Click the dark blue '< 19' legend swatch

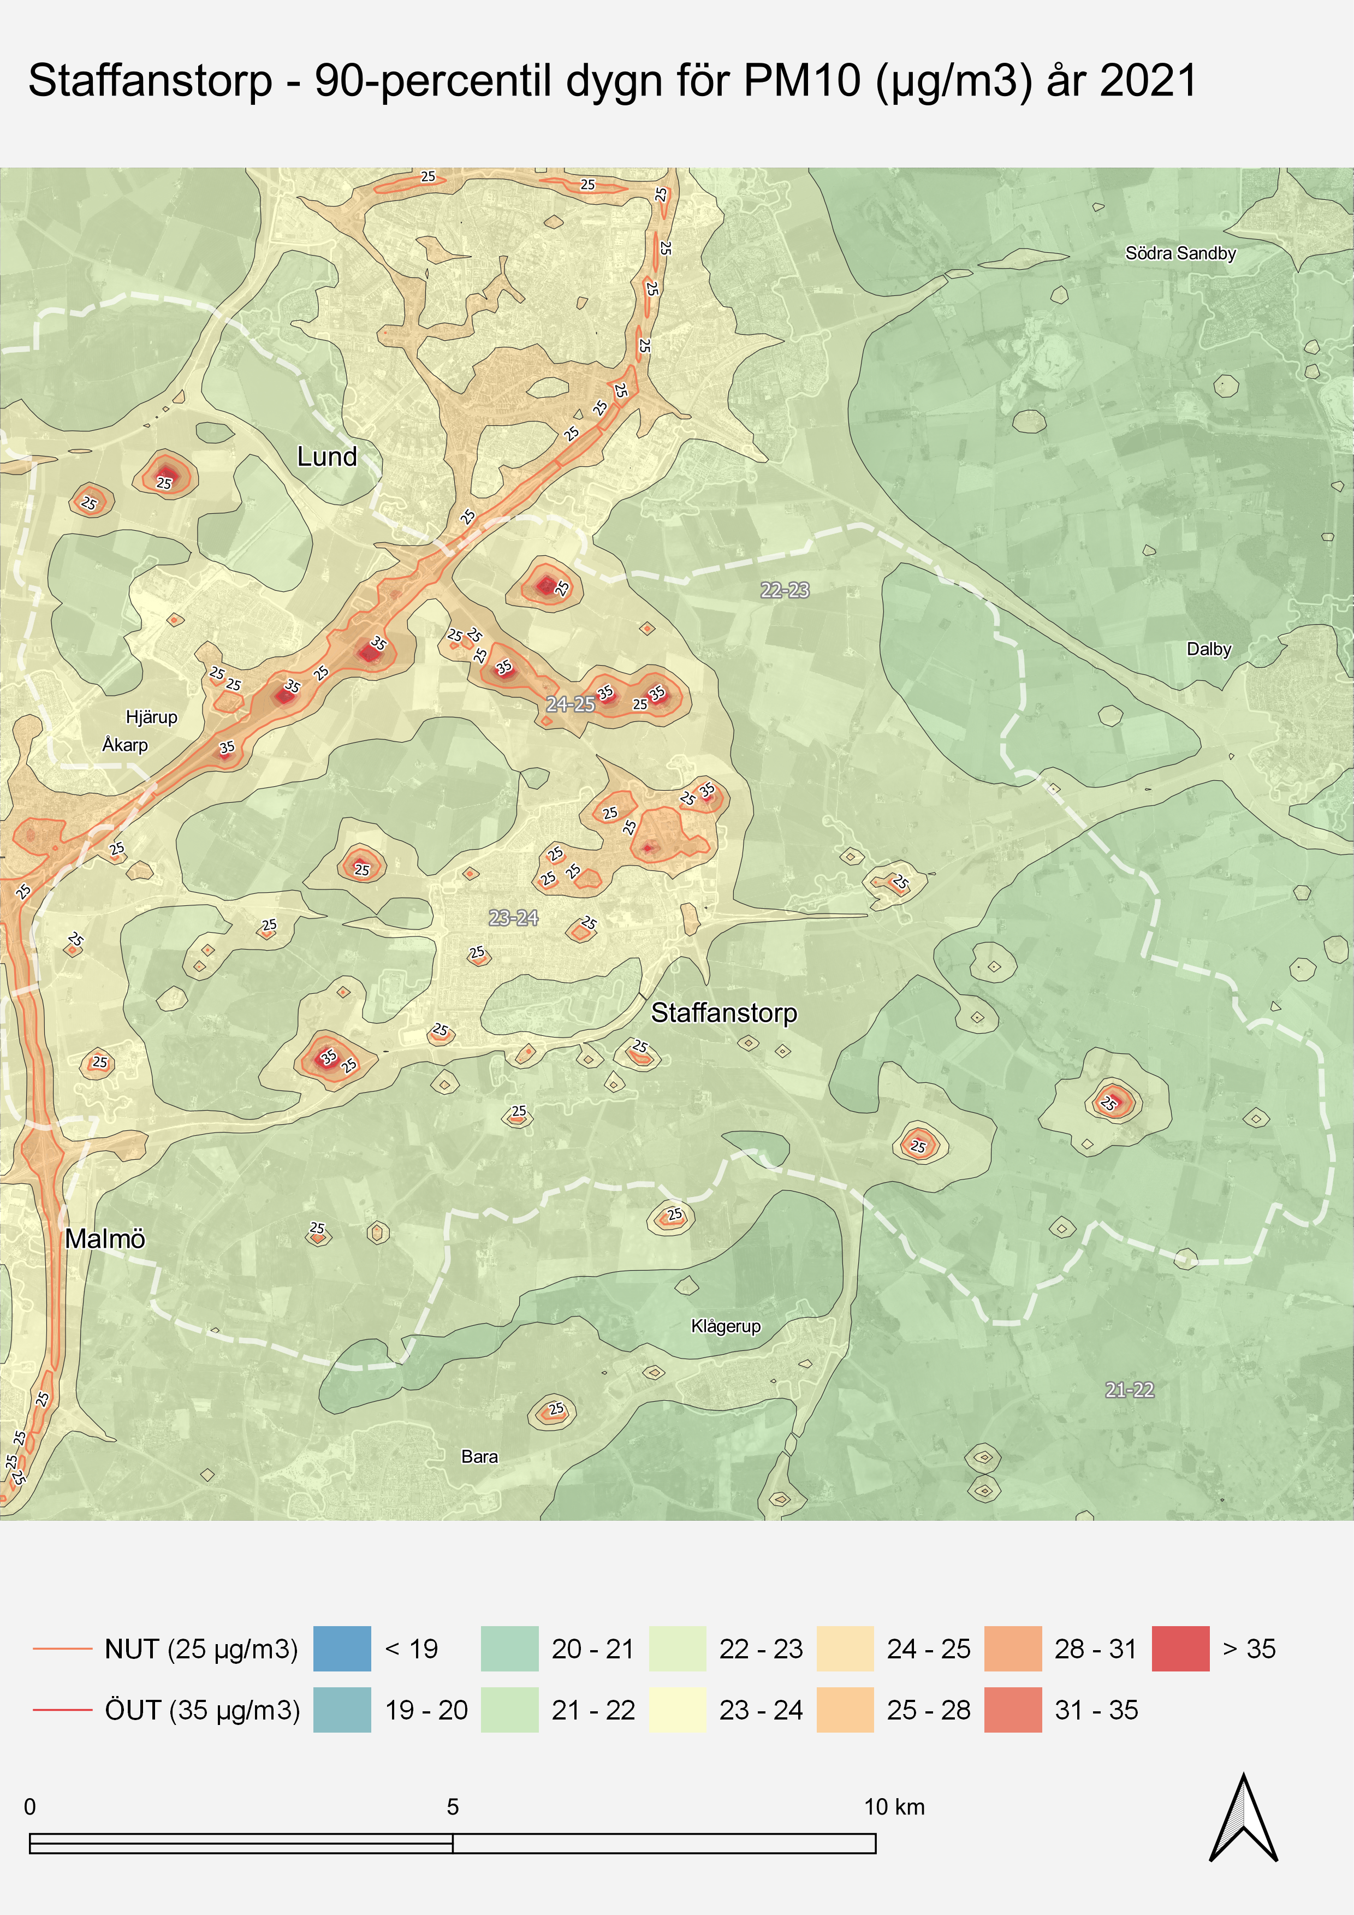click(x=342, y=1649)
